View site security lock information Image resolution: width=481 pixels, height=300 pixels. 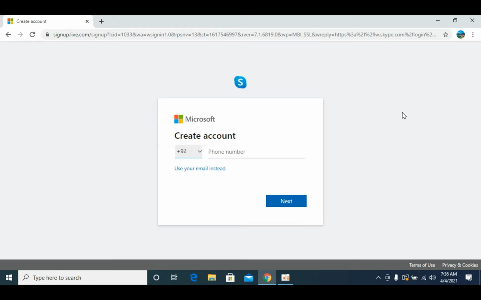pos(47,34)
